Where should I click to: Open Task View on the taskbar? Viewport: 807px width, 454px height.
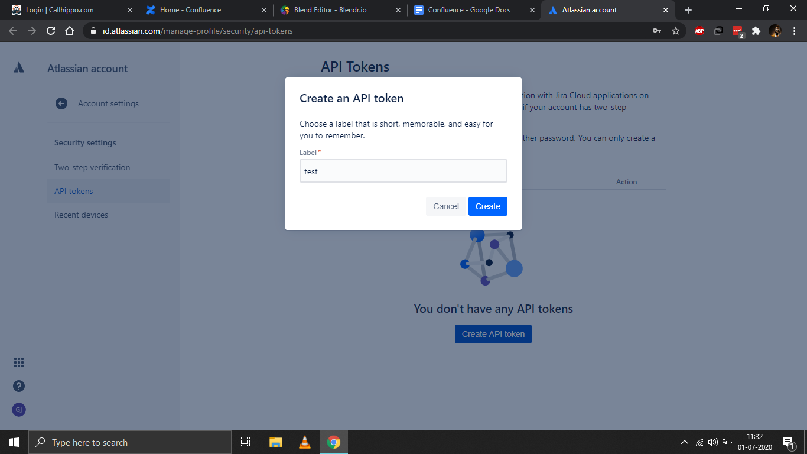(x=246, y=442)
